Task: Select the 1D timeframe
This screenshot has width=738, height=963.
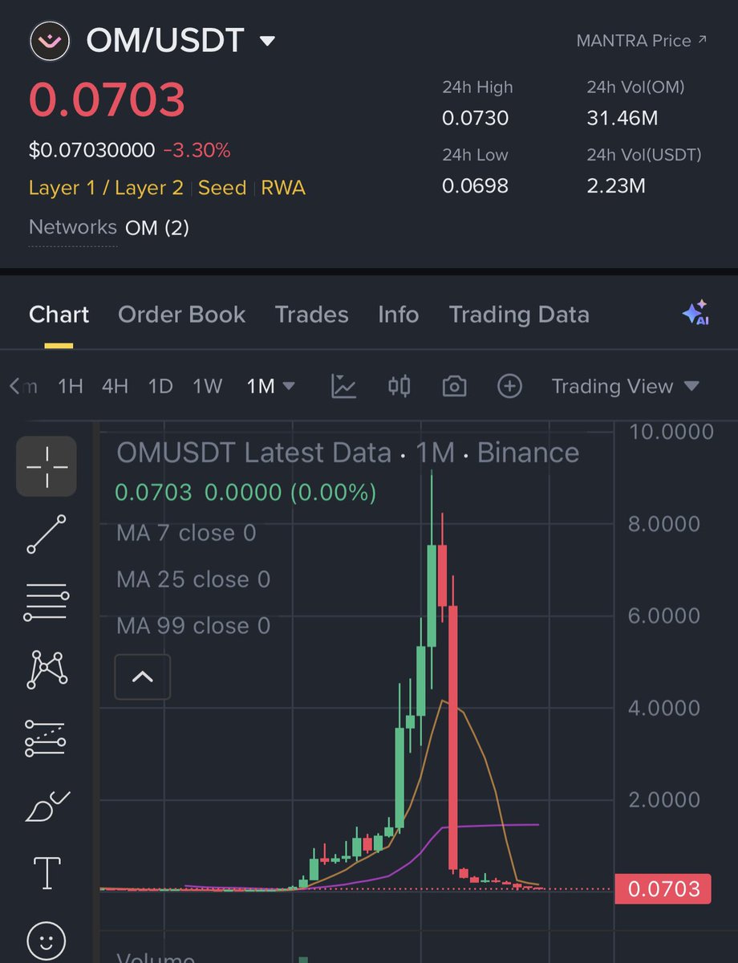Action: coord(160,386)
